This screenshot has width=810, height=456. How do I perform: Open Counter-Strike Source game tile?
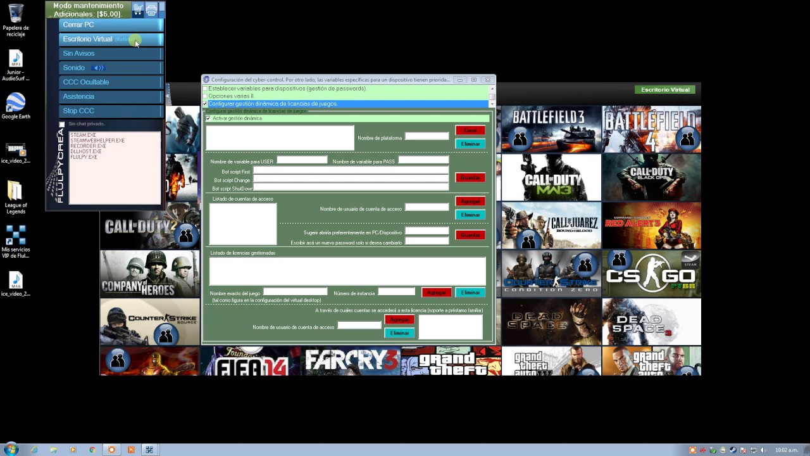pyautogui.click(x=150, y=322)
